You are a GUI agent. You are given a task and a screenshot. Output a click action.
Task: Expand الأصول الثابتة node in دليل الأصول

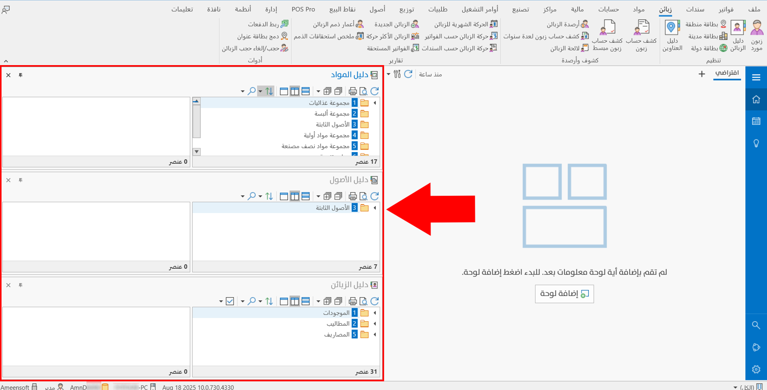point(375,208)
